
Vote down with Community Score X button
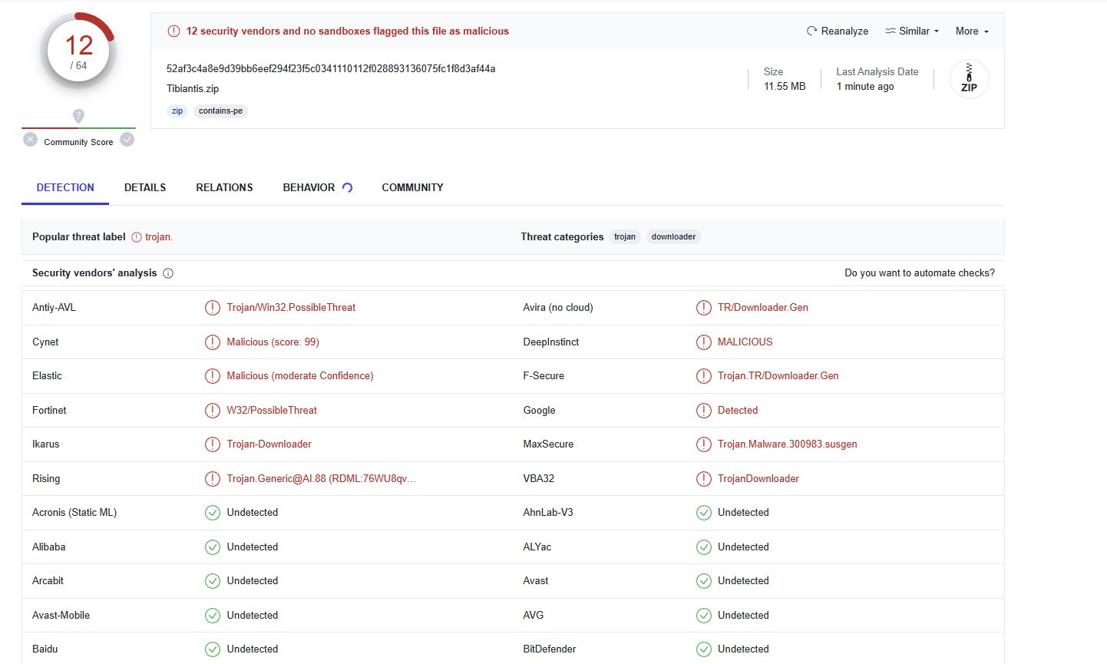tap(30, 140)
